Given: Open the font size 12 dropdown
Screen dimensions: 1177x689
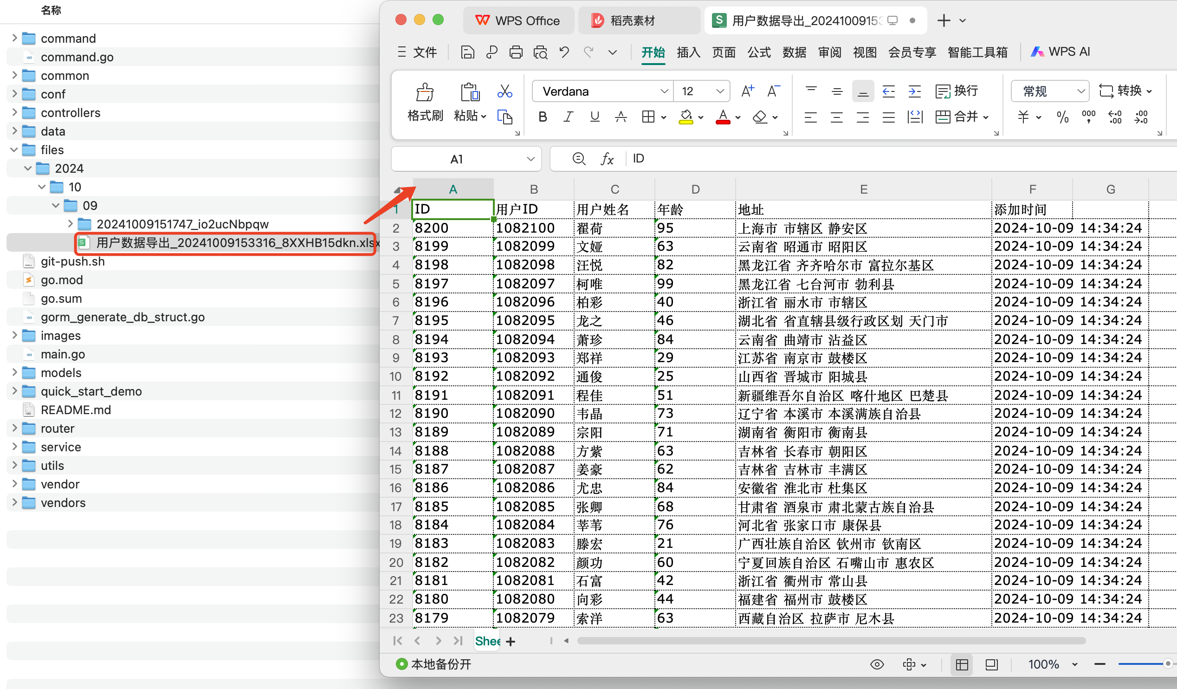Looking at the screenshot, I should [720, 91].
